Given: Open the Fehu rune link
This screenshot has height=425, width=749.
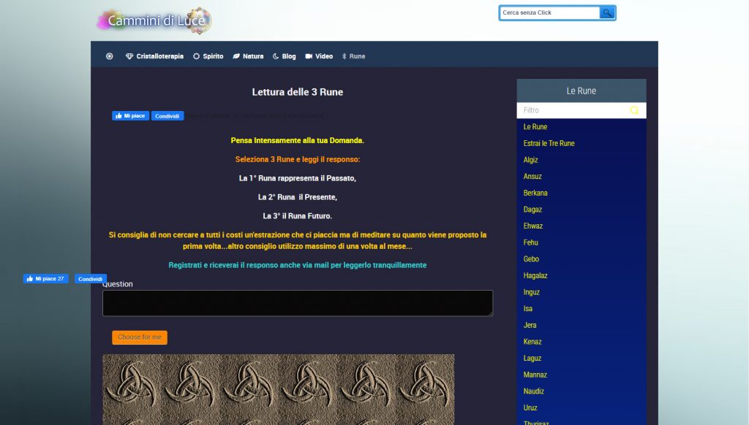Looking at the screenshot, I should [x=530, y=242].
